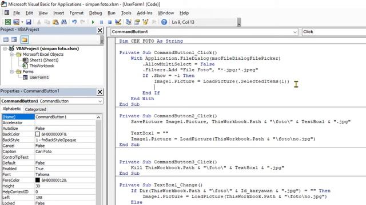Screen dimensions: 366x205
Task: Open the Run menu
Action: click(x=112, y=13)
